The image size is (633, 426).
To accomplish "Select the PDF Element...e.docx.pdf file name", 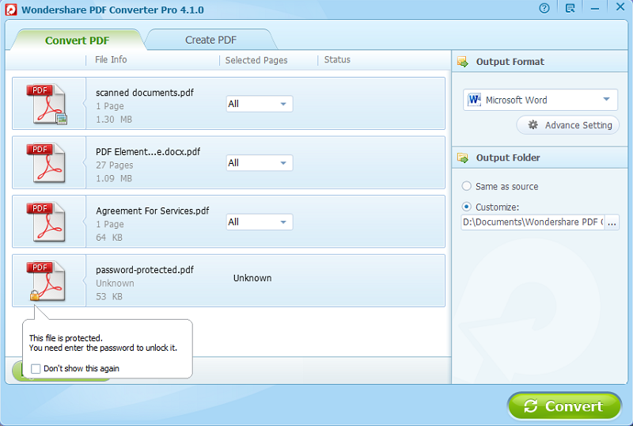I will (148, 151).
